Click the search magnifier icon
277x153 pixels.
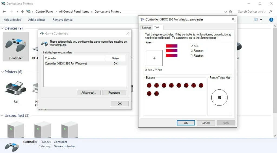271,12
